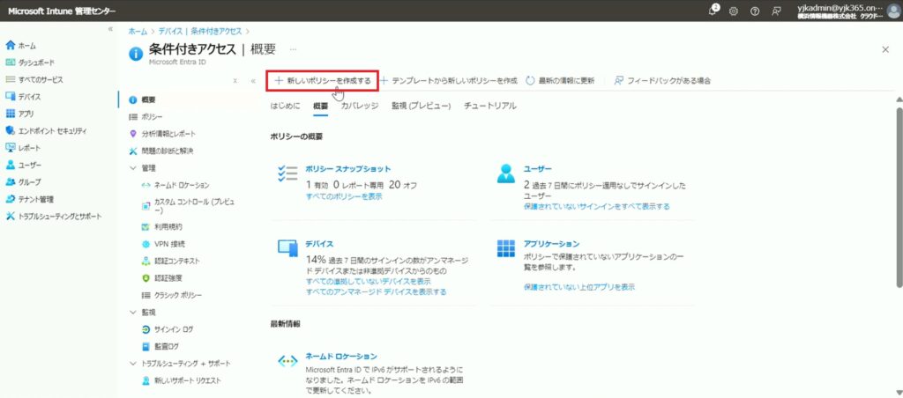Collapse the 監視 section
The width and height of the screenshot is (903, 398).
[x=133, y=313]
